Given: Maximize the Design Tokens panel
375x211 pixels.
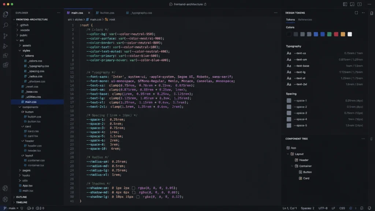Looking at the screenshot, I should point(356,13).
